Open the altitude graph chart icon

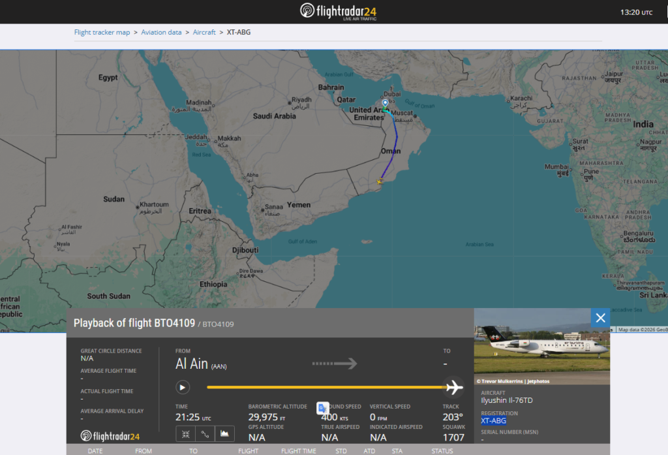pyautogui.click(x=224, y=434)
